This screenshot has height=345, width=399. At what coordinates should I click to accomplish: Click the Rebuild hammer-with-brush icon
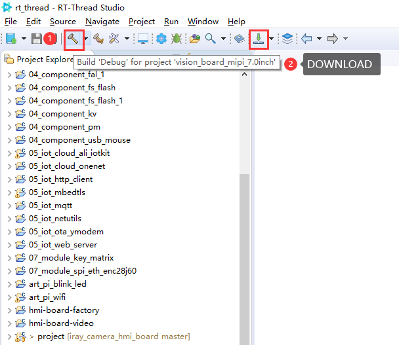pos(98,39)
